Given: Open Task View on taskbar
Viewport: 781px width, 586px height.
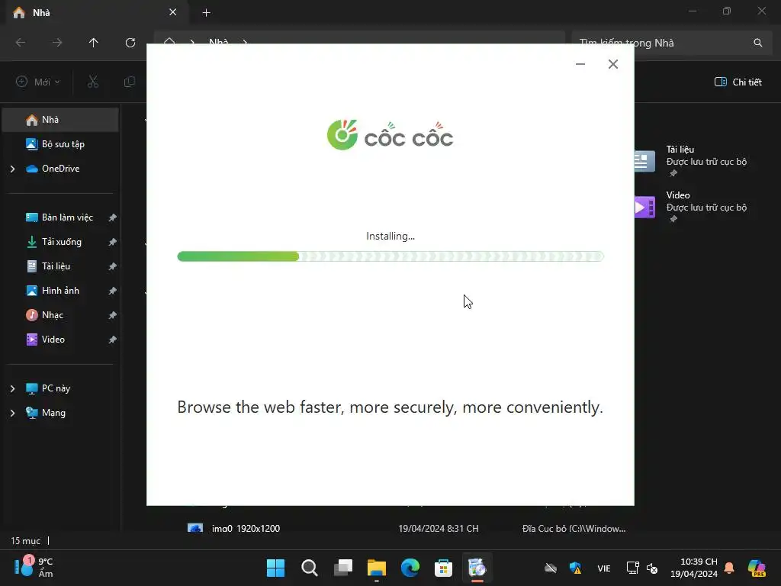Looking at the screenshot, I should point(343,568).
